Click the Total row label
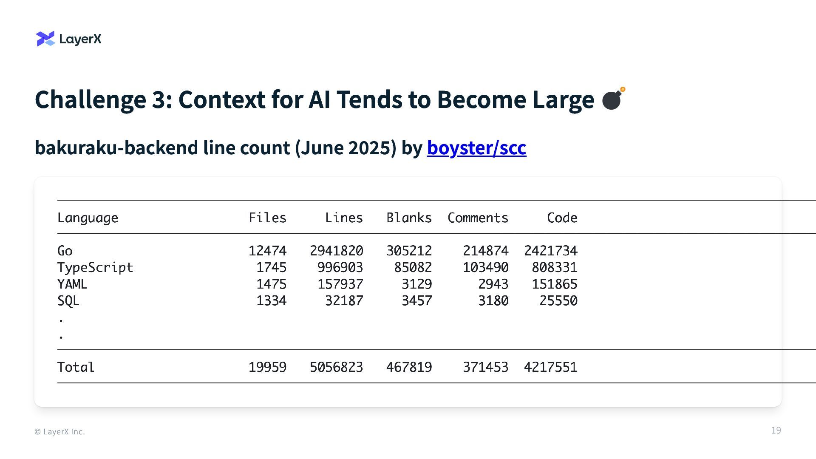 (x=76, y=367)
